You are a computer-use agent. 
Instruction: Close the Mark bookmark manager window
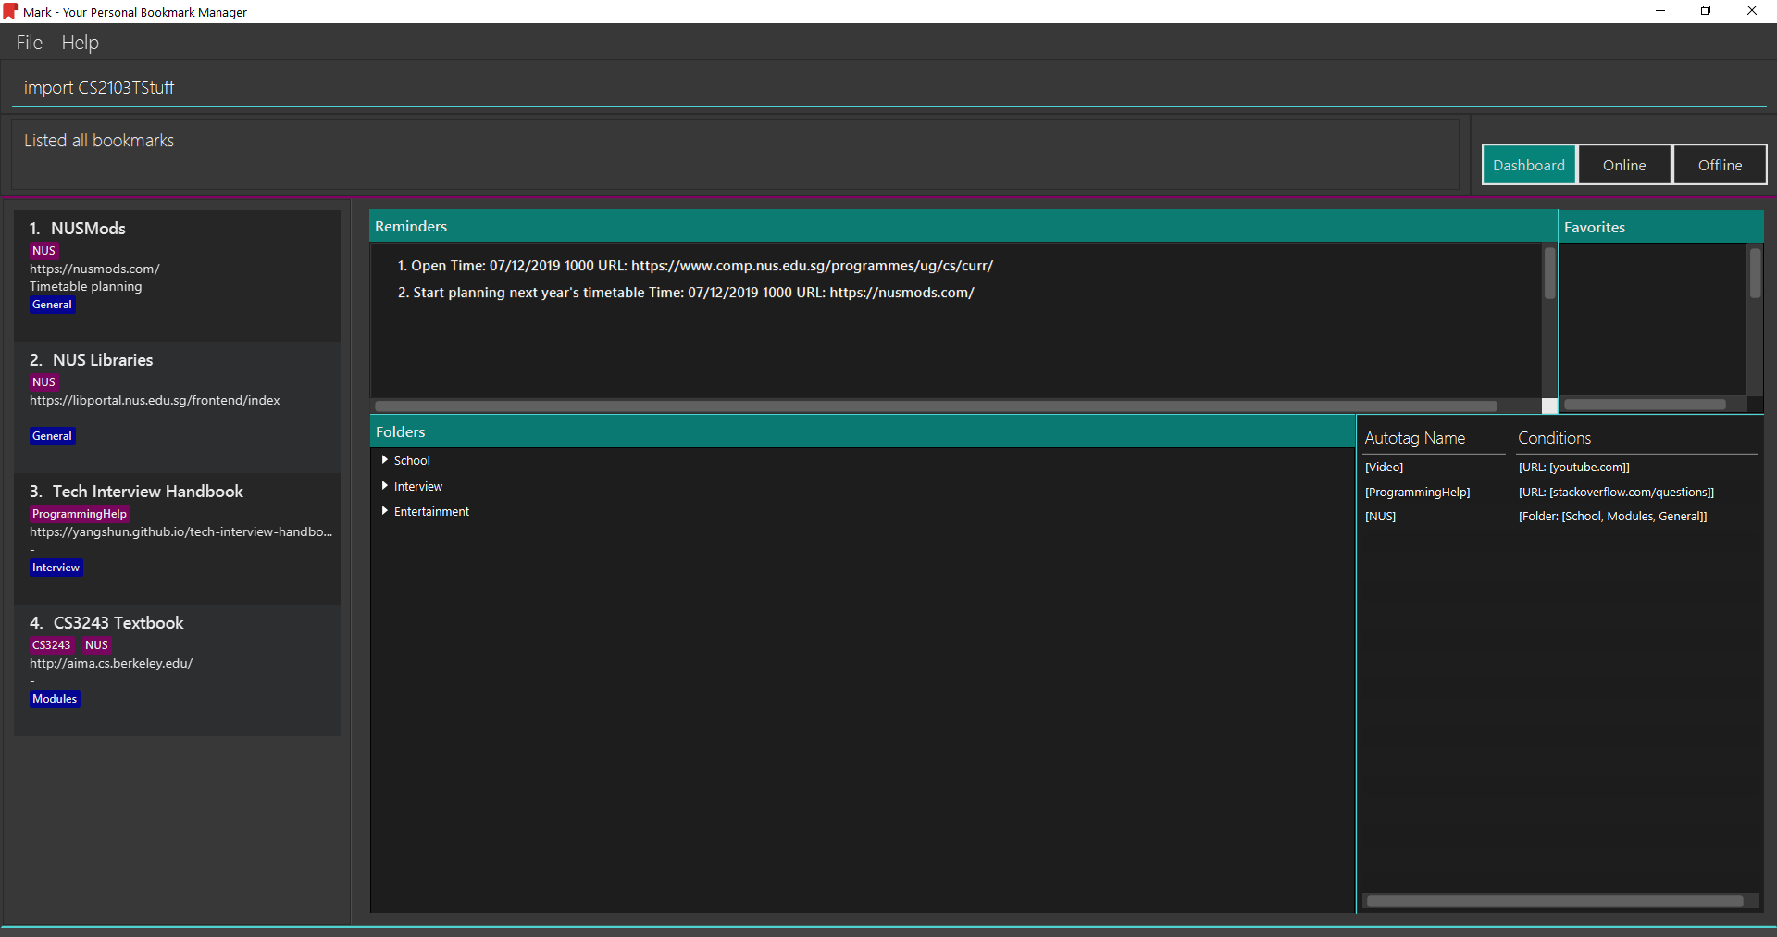point(1751,11)
